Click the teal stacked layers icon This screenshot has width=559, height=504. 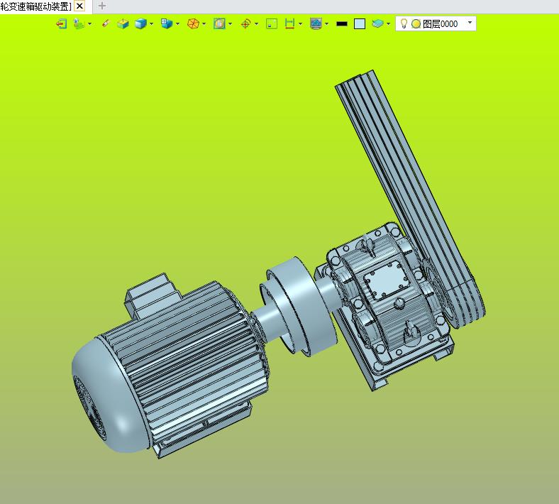point(377,24)
